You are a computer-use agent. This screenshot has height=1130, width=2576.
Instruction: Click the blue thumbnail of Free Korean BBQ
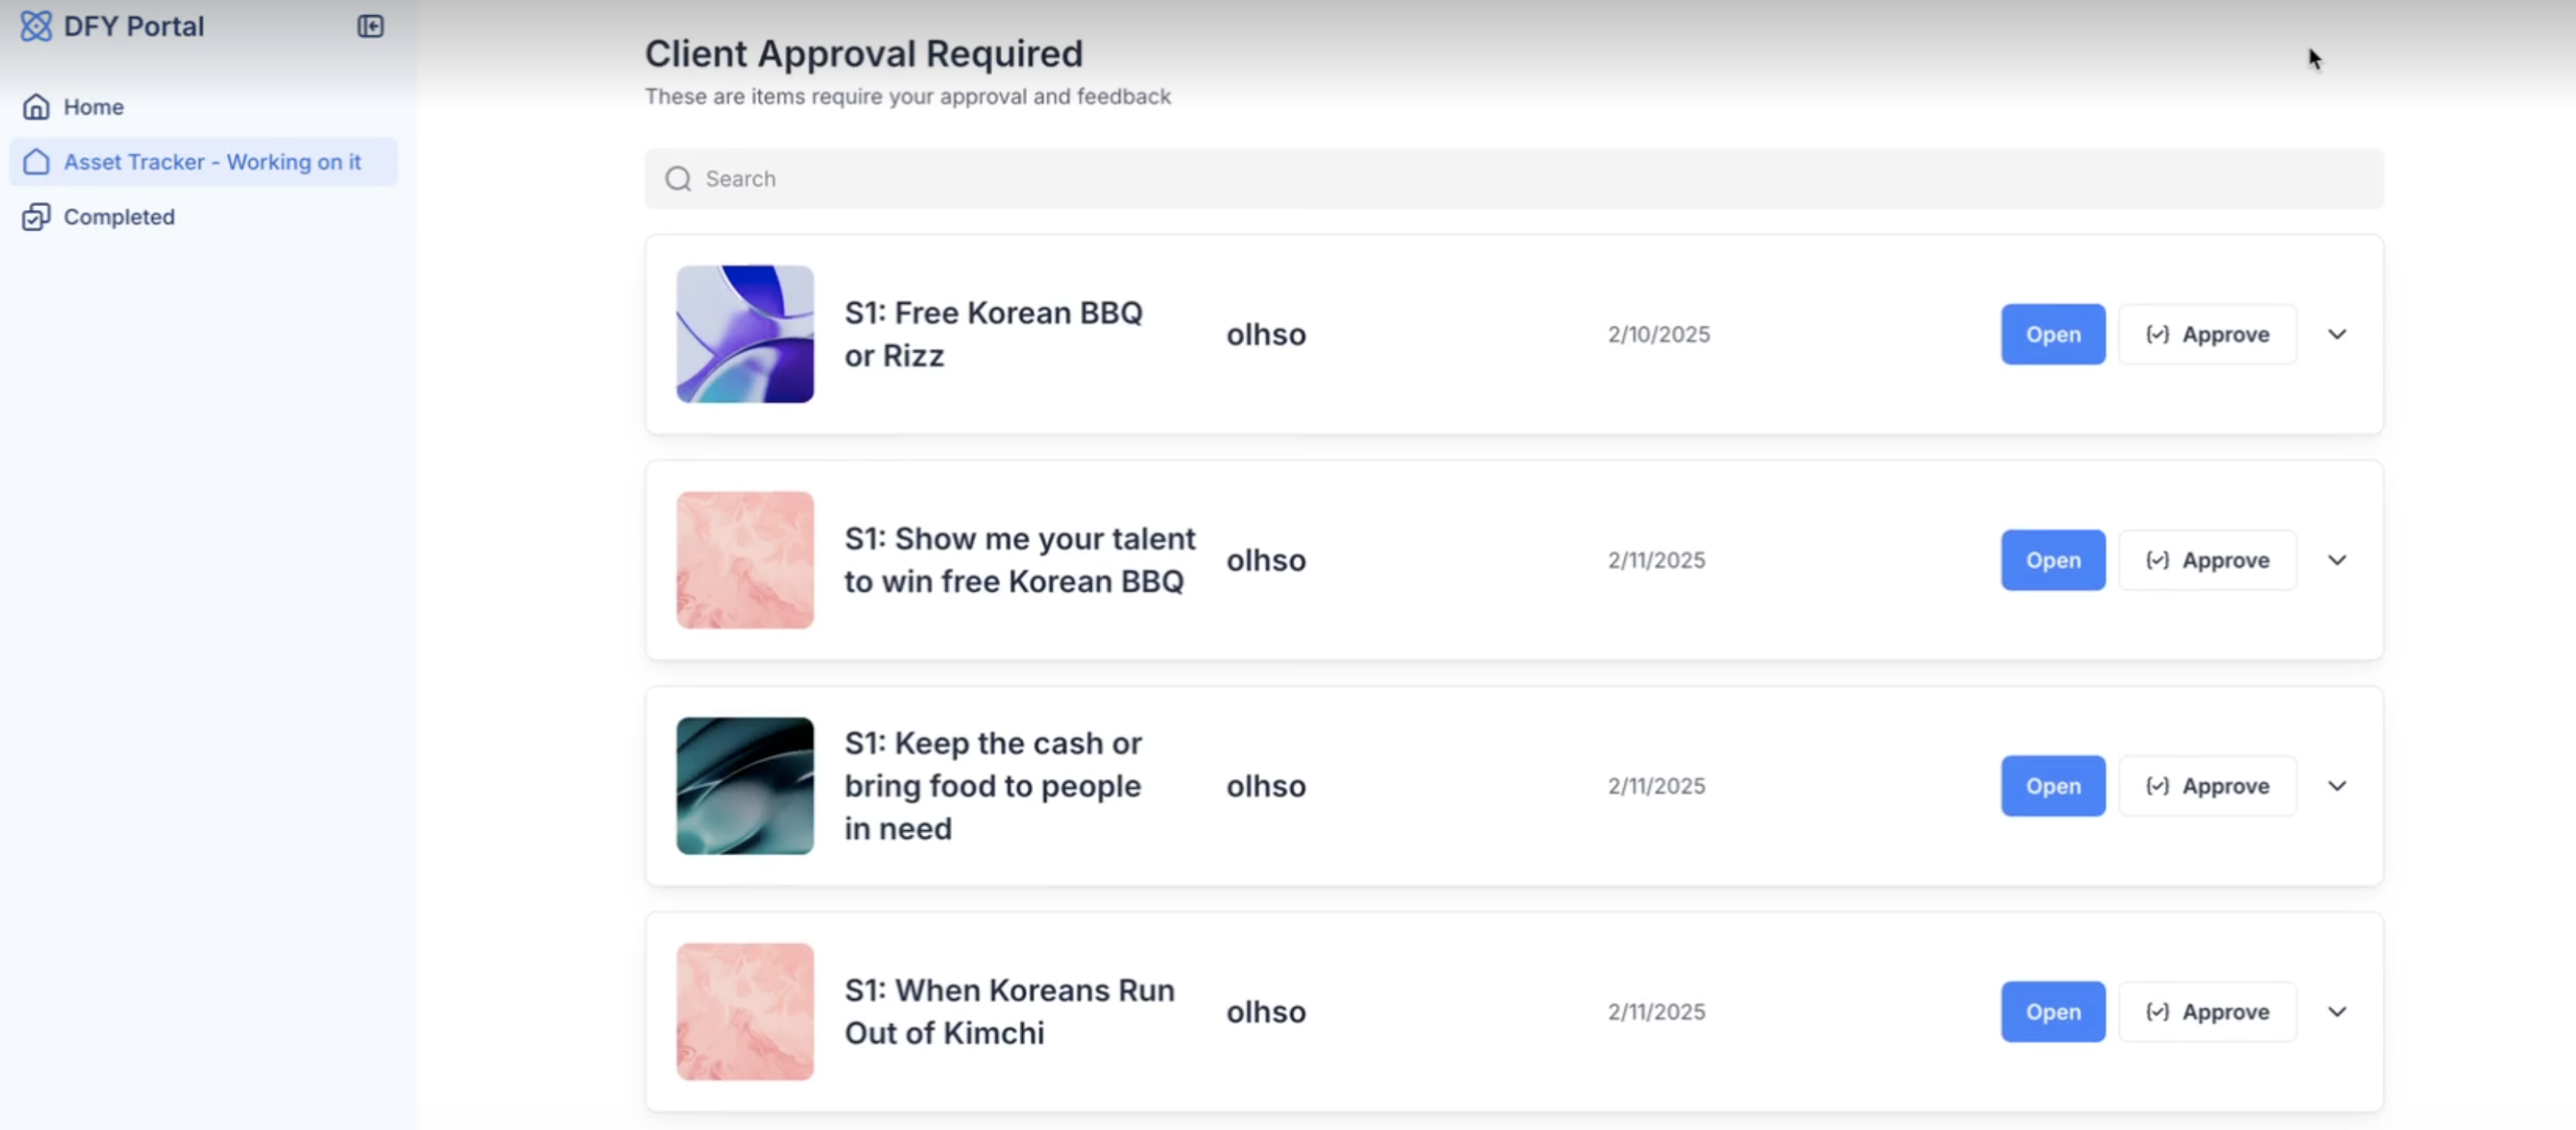pyautogui.click(x=745, y=334)
